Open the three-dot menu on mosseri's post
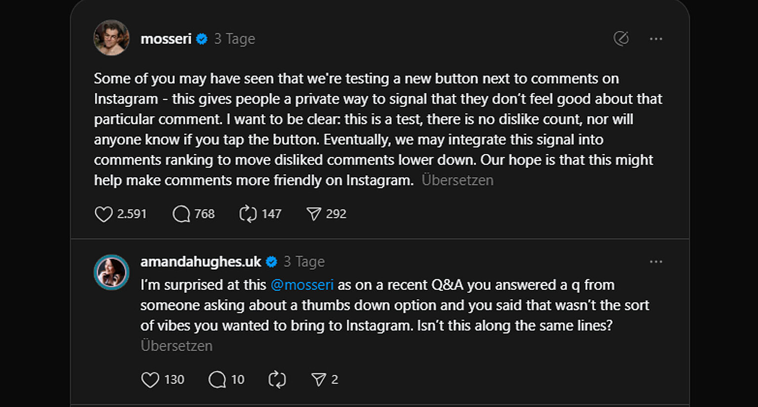Viewport: 758px width, 407px height. (x=656, y=39)
